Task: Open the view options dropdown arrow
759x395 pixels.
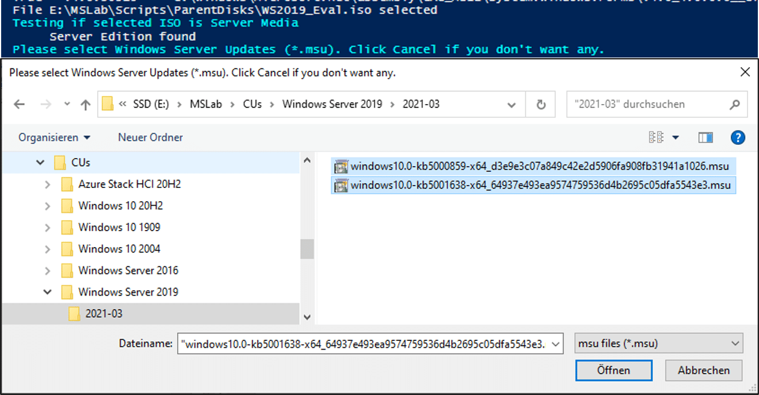Action: click(x=676, y=137)
